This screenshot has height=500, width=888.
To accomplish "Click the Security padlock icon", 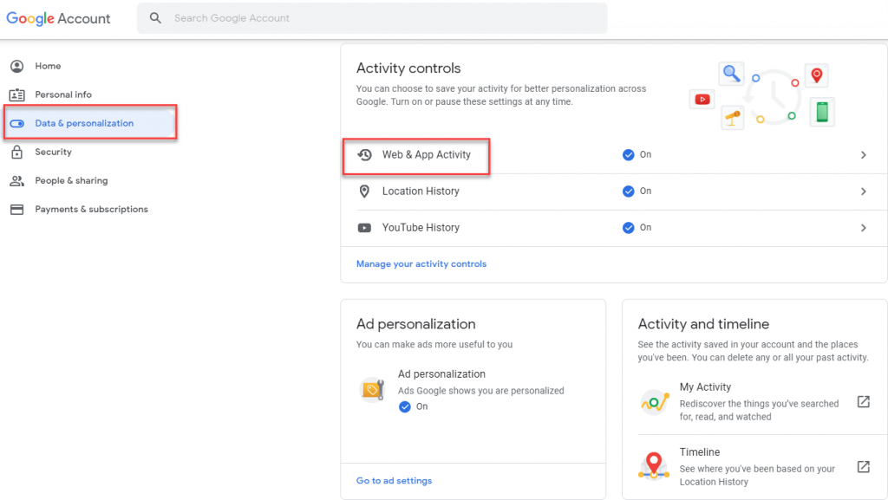I will coord(17,152).
